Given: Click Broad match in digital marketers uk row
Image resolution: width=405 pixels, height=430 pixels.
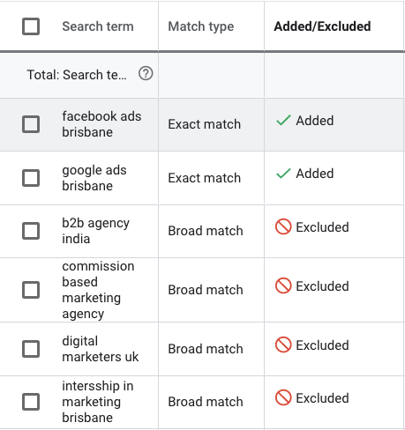Looking at the screenshot, I should pos(206,349).
